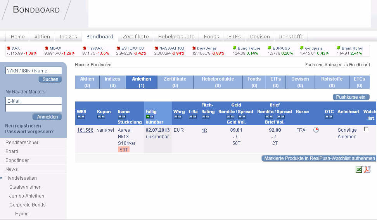
Task: Open the red chart icon beside FRA
Action: pos(316,130)
